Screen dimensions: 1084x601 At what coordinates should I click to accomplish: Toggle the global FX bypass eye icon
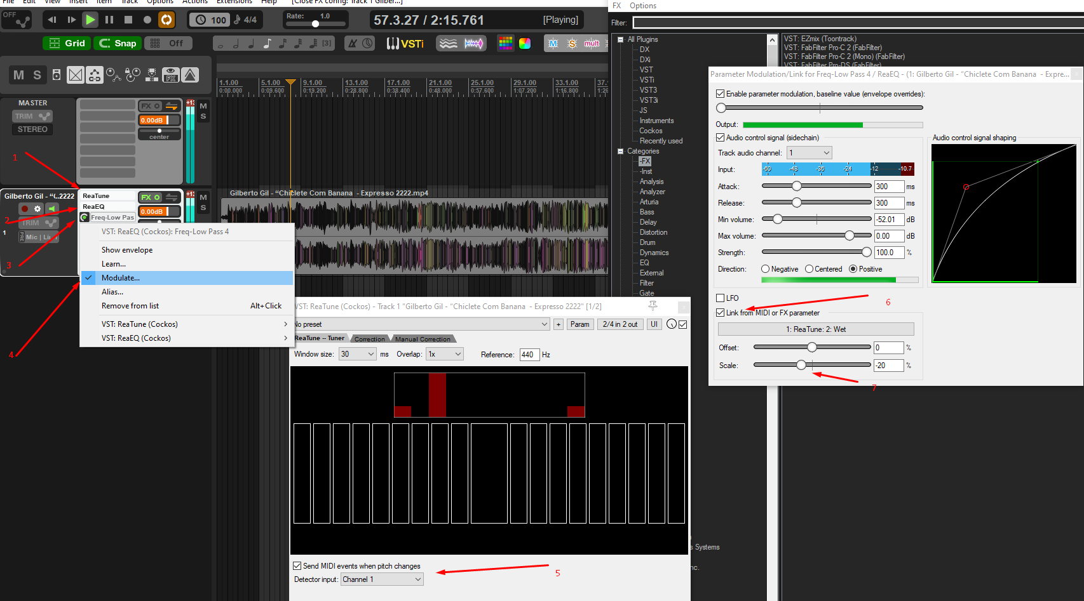(x=170, y=75)
